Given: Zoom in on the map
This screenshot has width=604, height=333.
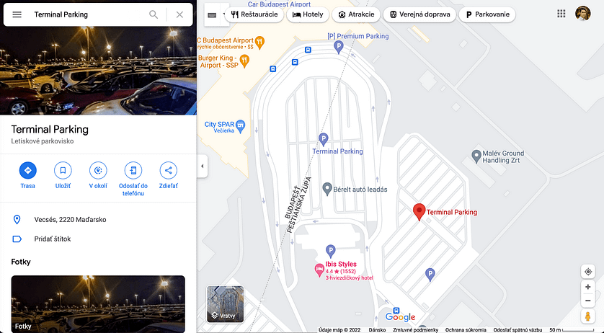Looking at the screenshot, I should (x=588, y=287).
